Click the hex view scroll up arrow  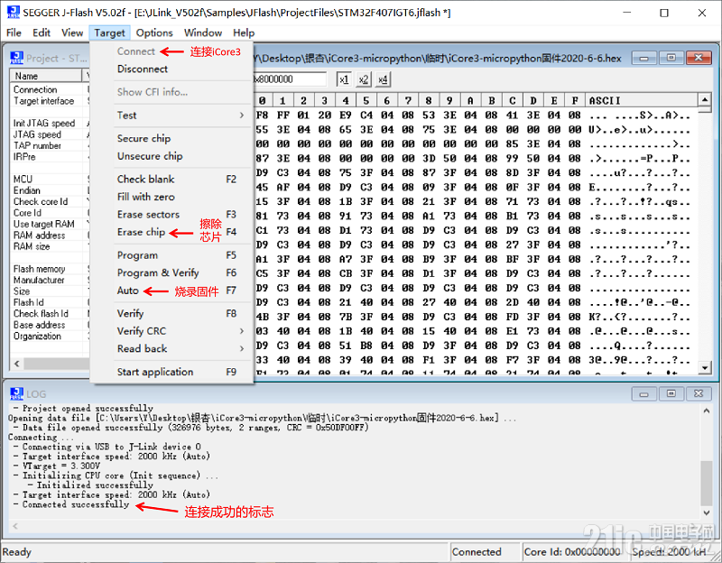(704, 99)
